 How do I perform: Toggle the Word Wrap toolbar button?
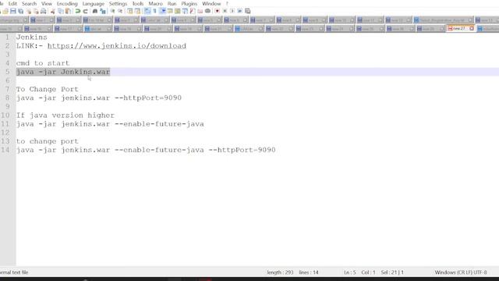click(147, 11)
